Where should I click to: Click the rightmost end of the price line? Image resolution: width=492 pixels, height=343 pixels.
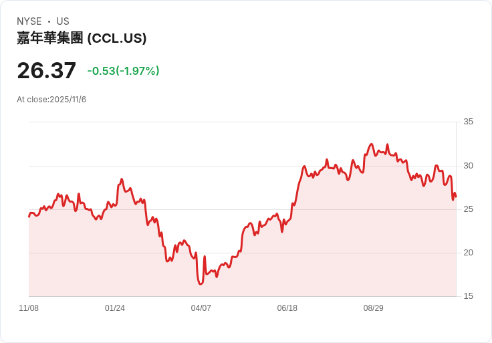[x=456, y=197]
